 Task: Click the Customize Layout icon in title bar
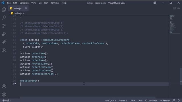click(x=155, y=3)
